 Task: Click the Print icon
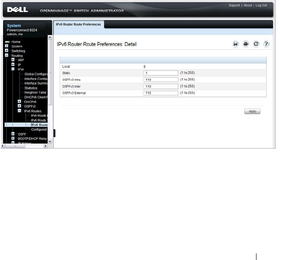(x=245, y=44)
